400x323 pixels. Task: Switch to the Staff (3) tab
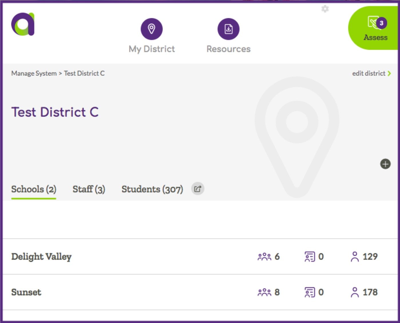coord(89,189)
